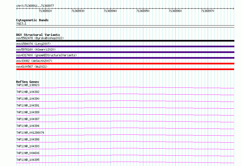Select transcript TAF1|NR_104391
The height and width of the screenshot is (166, 242).
pos(28,105)
